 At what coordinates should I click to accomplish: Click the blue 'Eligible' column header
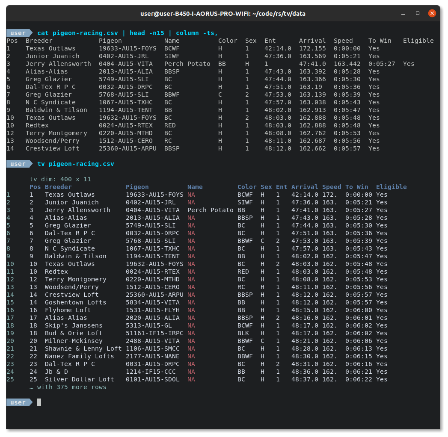(391, 187)
